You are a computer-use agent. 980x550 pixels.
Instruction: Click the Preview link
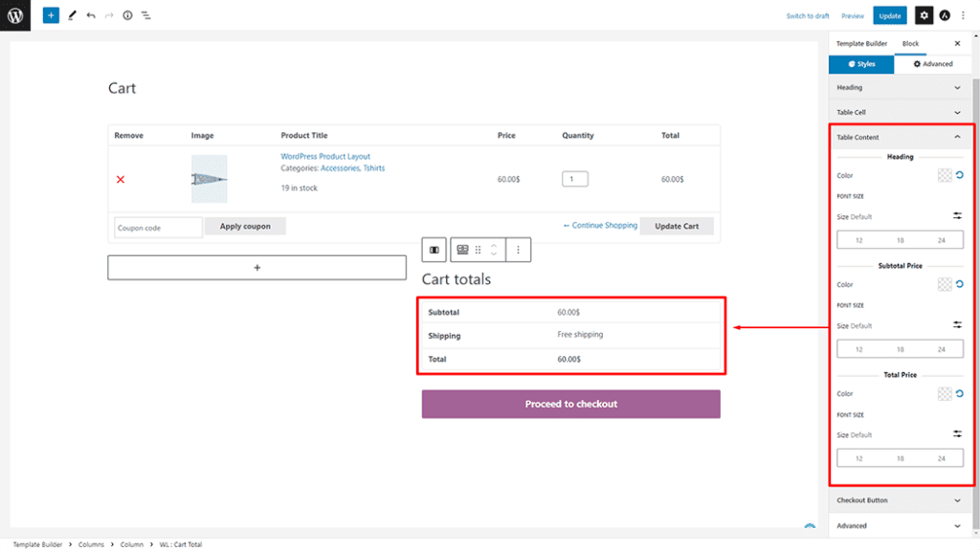click(852, 16)
